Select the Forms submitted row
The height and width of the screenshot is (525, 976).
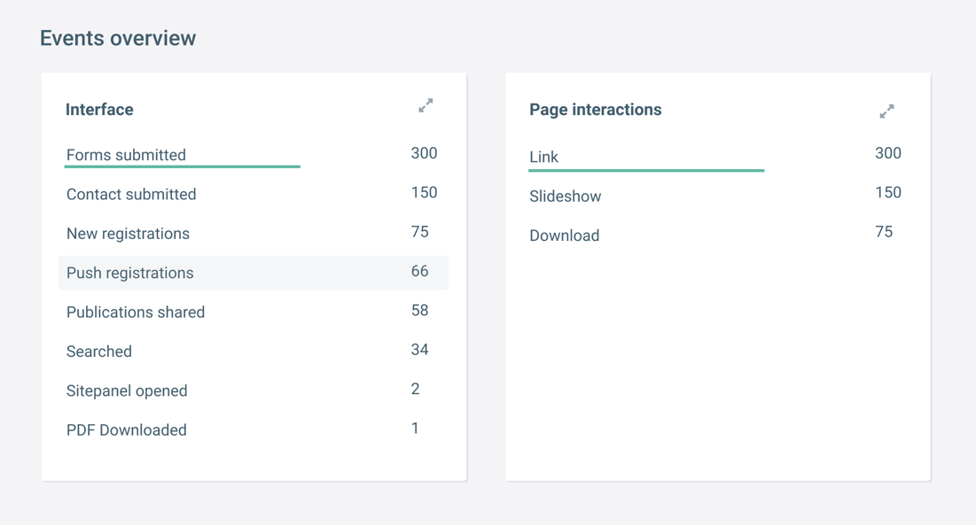(126, 155)
